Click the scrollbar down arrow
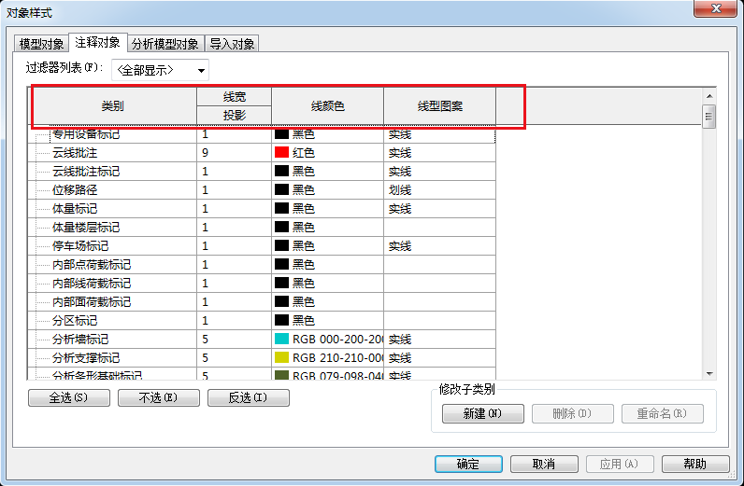The image size is (744, 486). click(709, 374)
